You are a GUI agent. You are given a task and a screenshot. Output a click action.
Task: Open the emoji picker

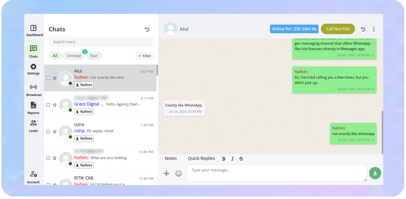179,173
